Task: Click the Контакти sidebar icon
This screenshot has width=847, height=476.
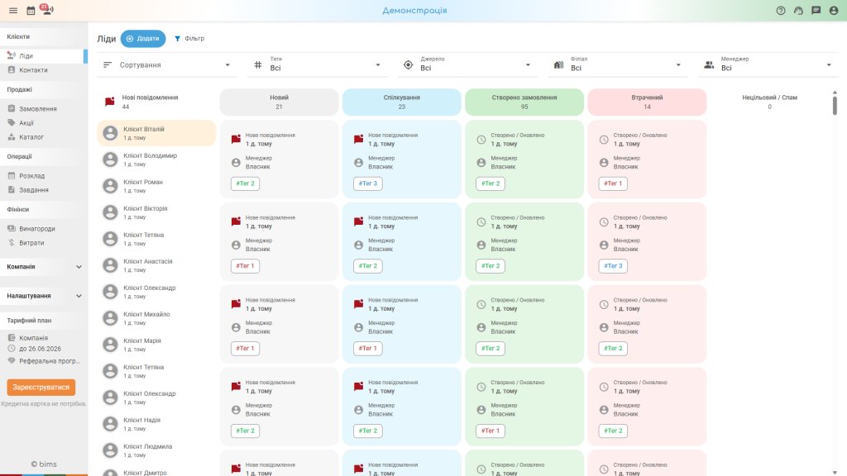Action: [x=12, y=69]
